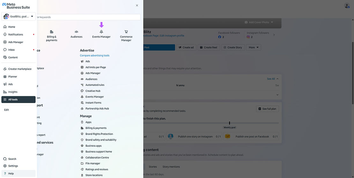Image resolution: width=354 pixels, height=178 pixels.
Task: Click the tools search keywords field
Action: (x=89, y=17)
